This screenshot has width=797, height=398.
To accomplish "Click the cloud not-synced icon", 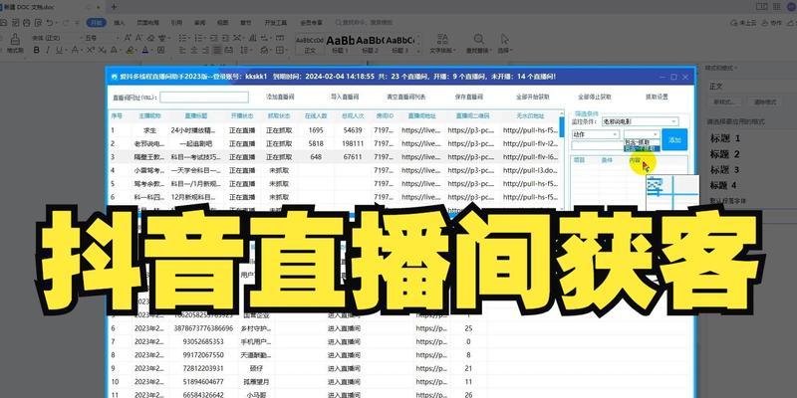I will pyautogui.click(x=733, y=23).
